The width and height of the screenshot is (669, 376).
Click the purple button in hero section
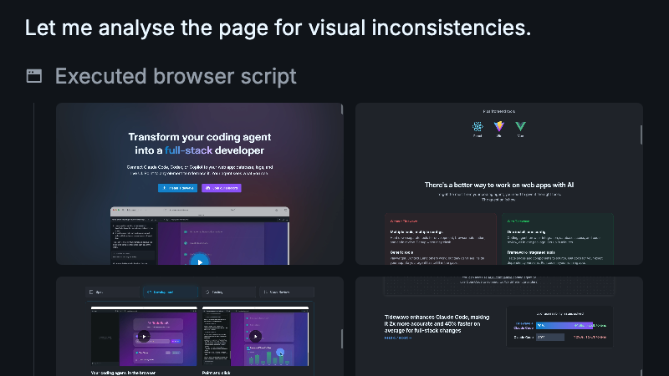[222, 188]
